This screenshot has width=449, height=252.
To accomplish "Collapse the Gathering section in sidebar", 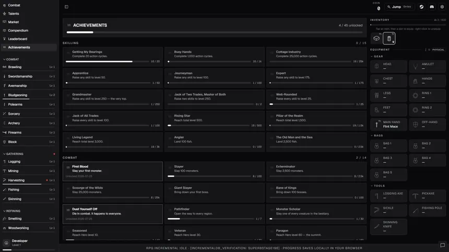I will click(x=13, y=154).
